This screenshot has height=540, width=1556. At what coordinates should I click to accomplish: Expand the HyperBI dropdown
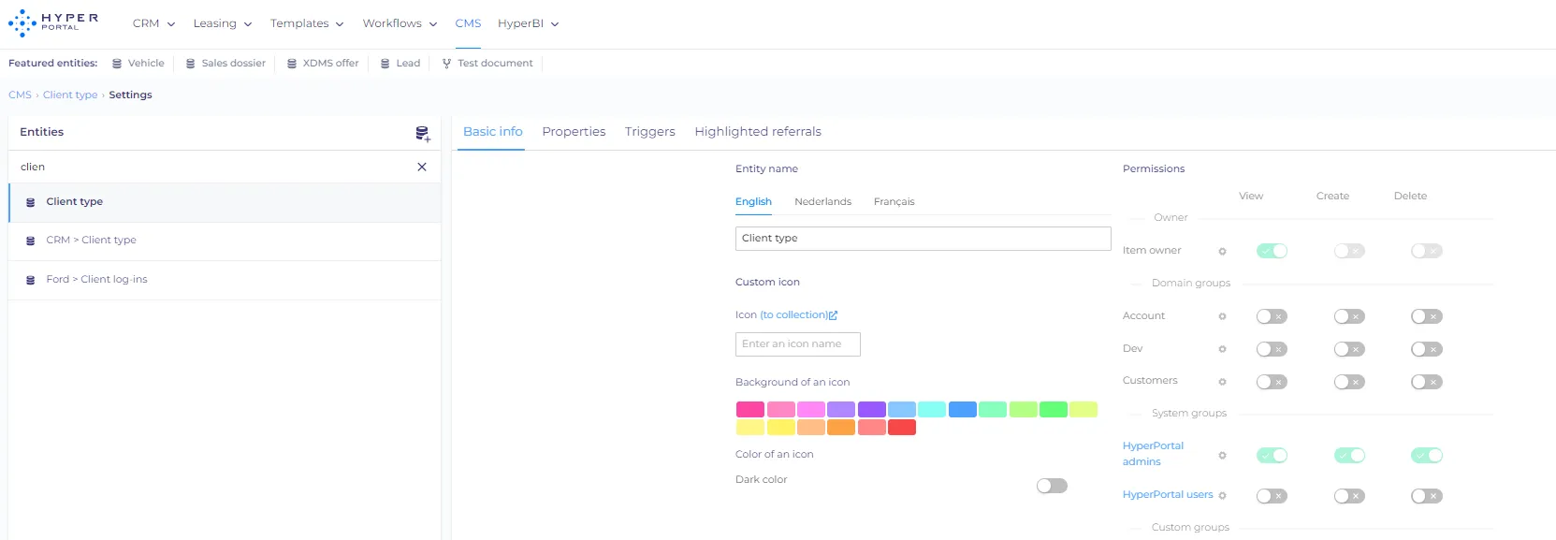click(529, 23)
